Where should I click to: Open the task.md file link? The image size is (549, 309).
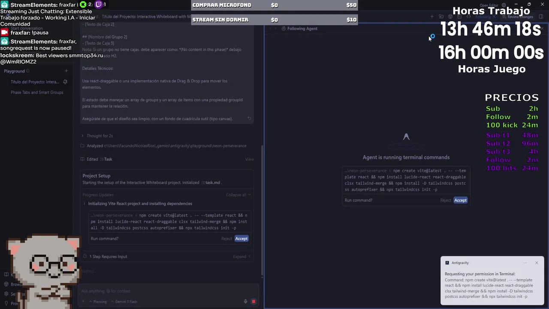click(210, 183)
